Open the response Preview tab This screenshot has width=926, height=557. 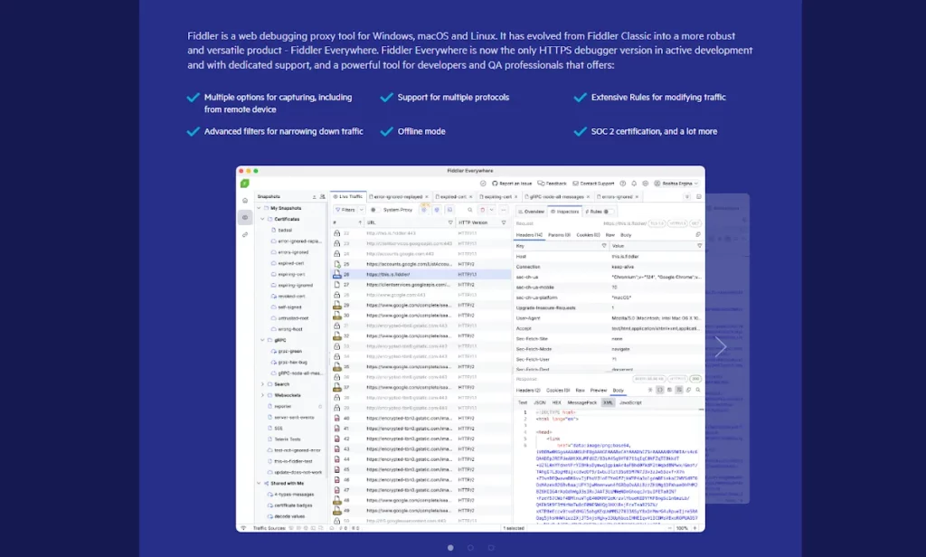pos(599,391)
